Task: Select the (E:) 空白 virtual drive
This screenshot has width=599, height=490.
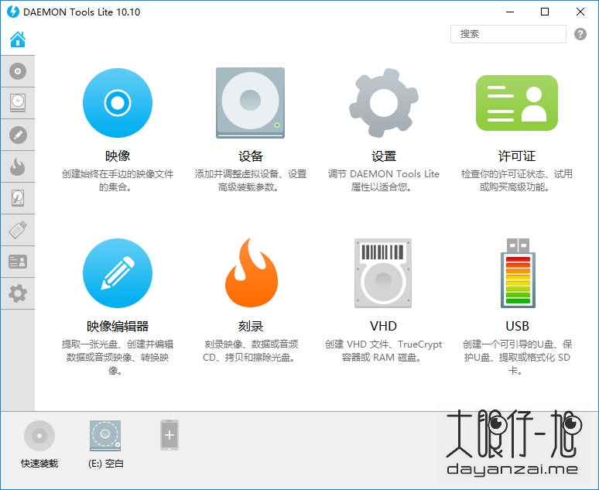Action: 105,435
